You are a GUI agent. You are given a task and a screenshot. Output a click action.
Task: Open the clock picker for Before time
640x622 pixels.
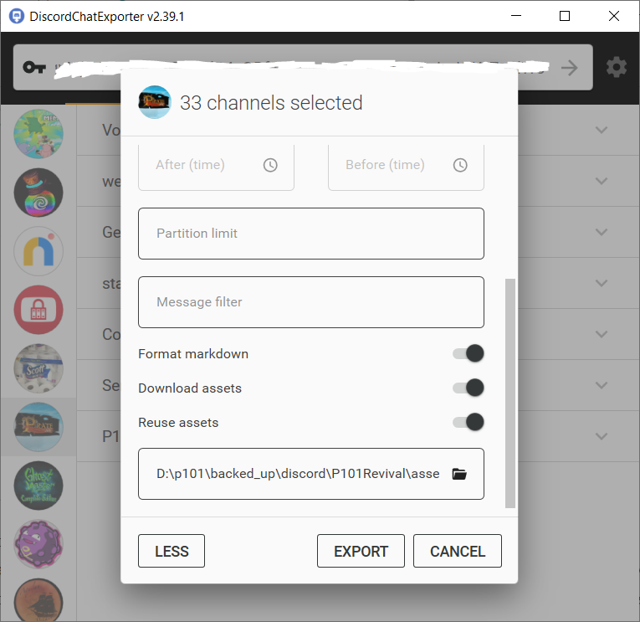(x=460, y=165)
